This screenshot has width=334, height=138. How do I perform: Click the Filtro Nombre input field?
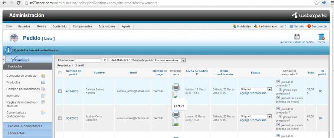(88, 60)
